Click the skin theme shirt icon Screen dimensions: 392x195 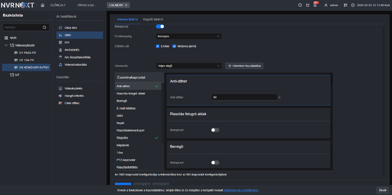pos(307,5)
